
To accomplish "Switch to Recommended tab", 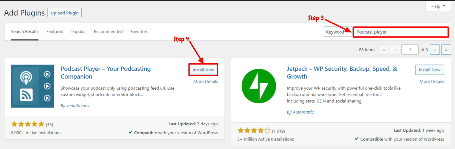I will [x=108, y=31].
